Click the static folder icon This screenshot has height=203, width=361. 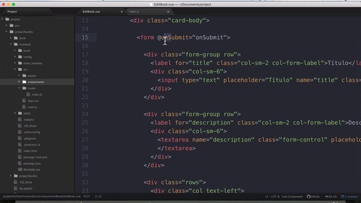[x=20, y=113]
